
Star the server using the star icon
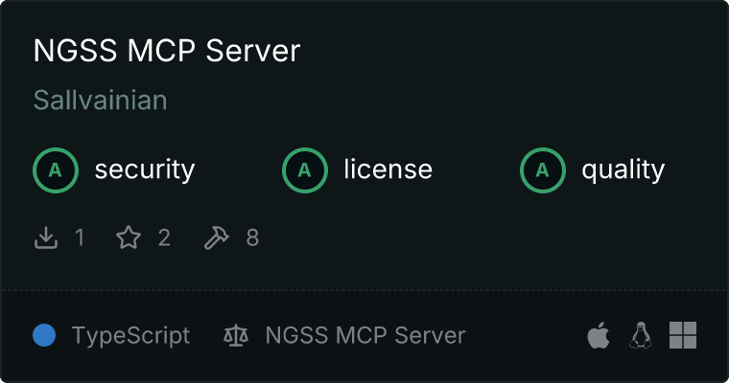point(129,237)
